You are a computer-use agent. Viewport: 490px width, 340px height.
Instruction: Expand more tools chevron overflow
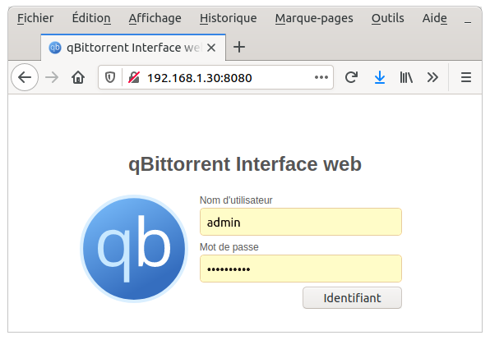(x=432, y=77)
